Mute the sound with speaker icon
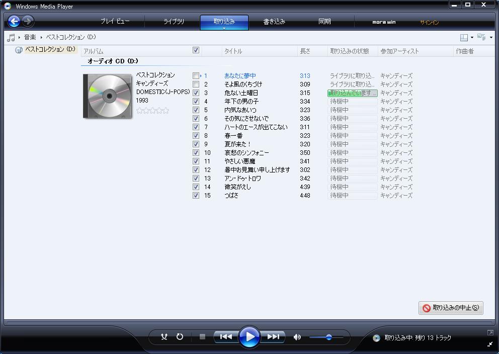499x354 pixels. (x=297, y=337)
